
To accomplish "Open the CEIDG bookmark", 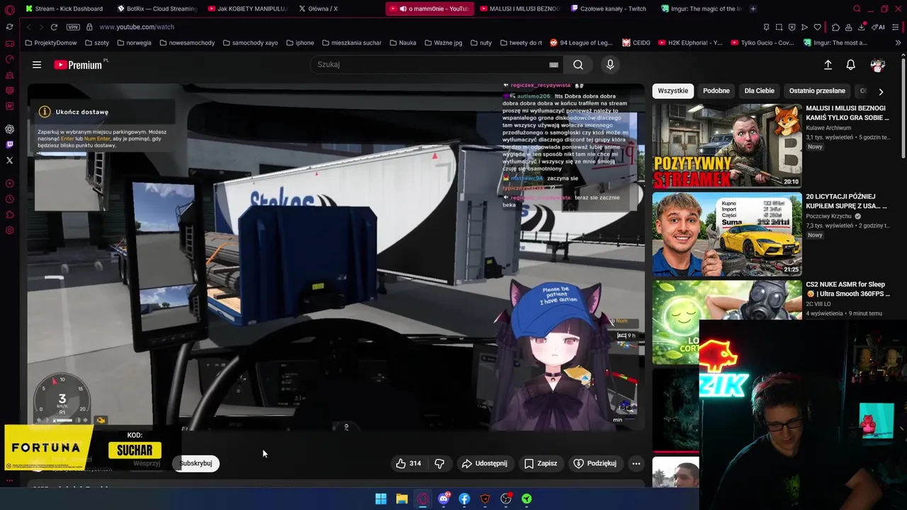I will coord(636,42).
